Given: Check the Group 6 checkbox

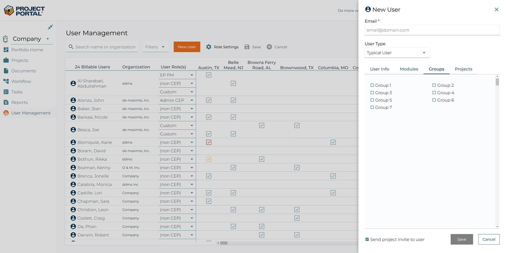Looking at the screenshot, I should tap(434, 100).
